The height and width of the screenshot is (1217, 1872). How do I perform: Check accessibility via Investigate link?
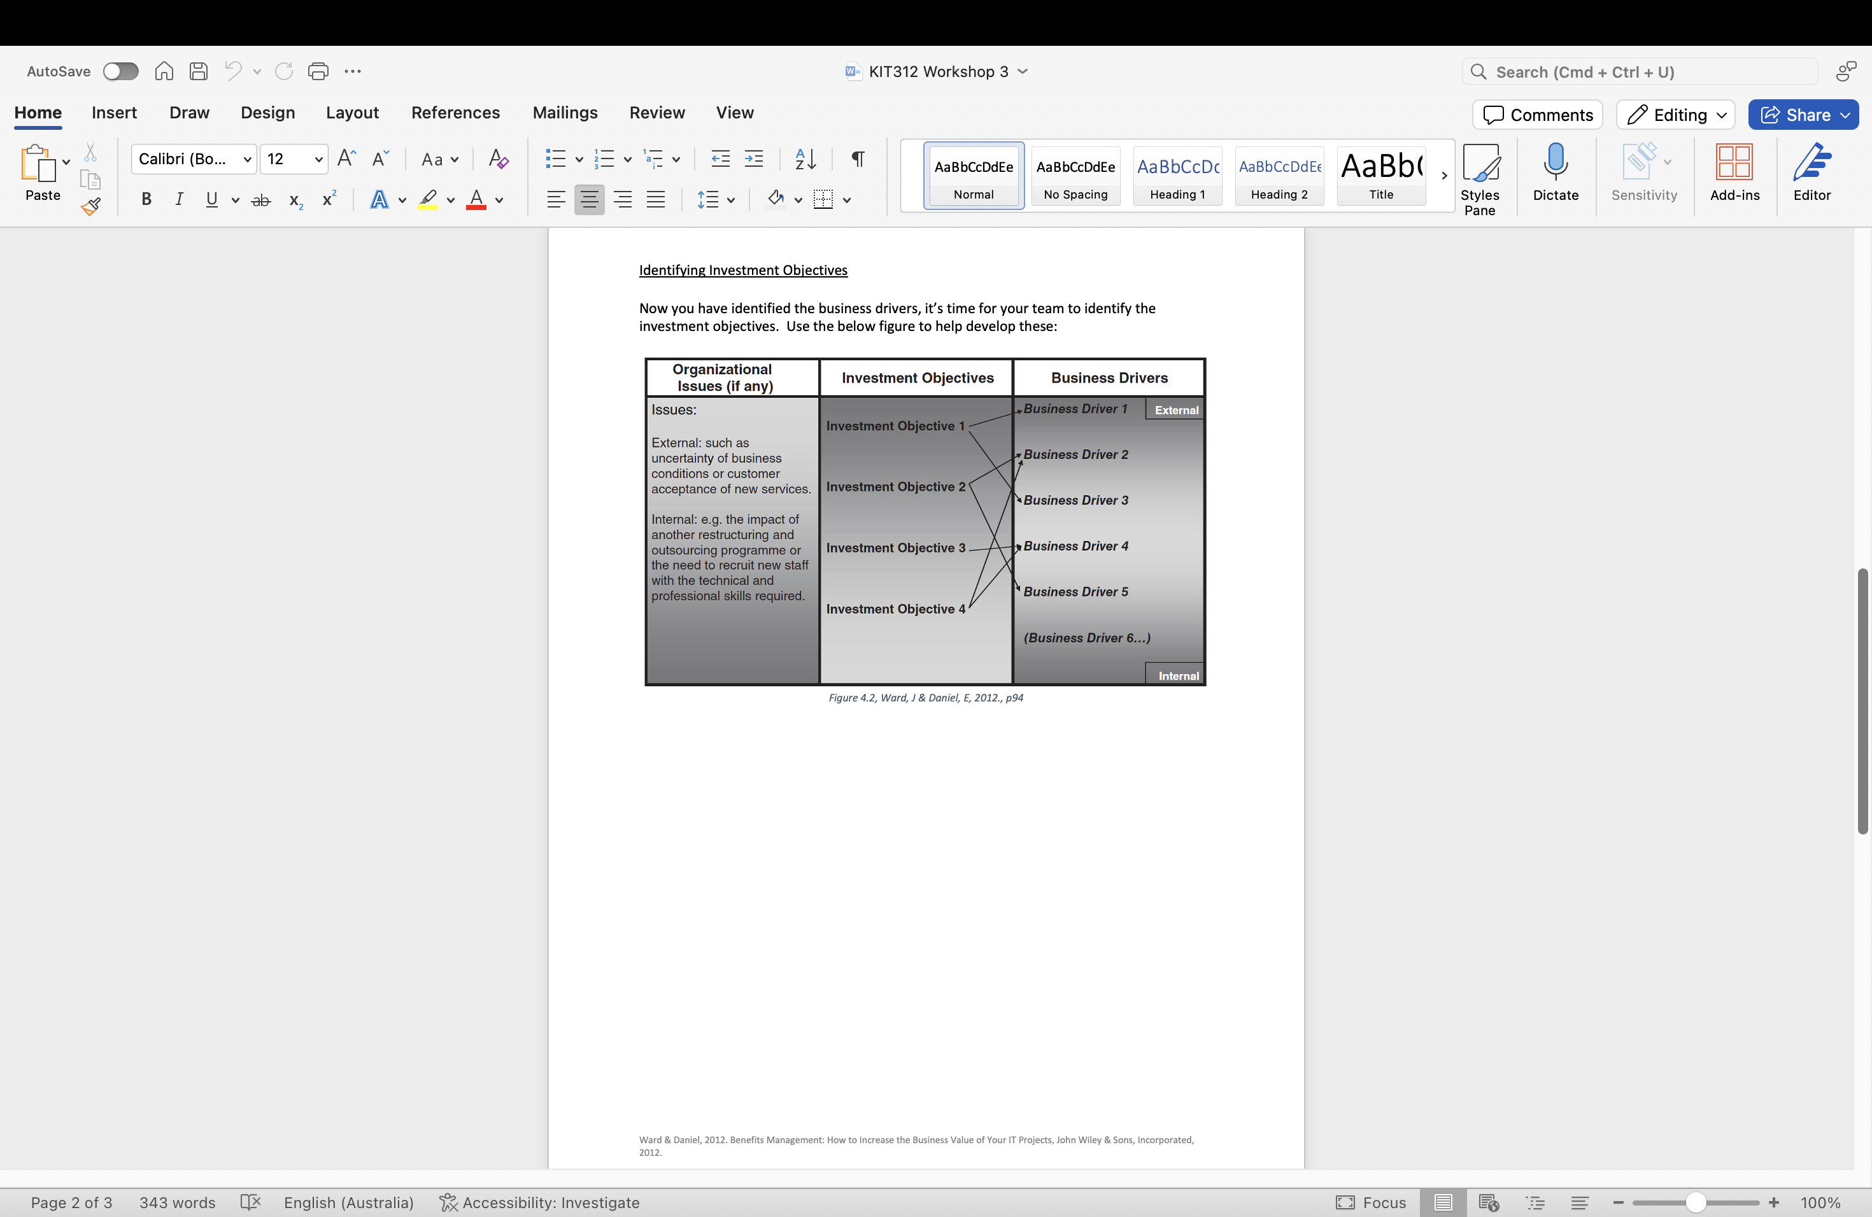(551, 1202)
